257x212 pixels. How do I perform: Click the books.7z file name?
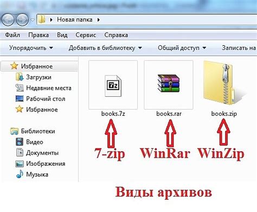pyautogui.click(x=113, y=114)
